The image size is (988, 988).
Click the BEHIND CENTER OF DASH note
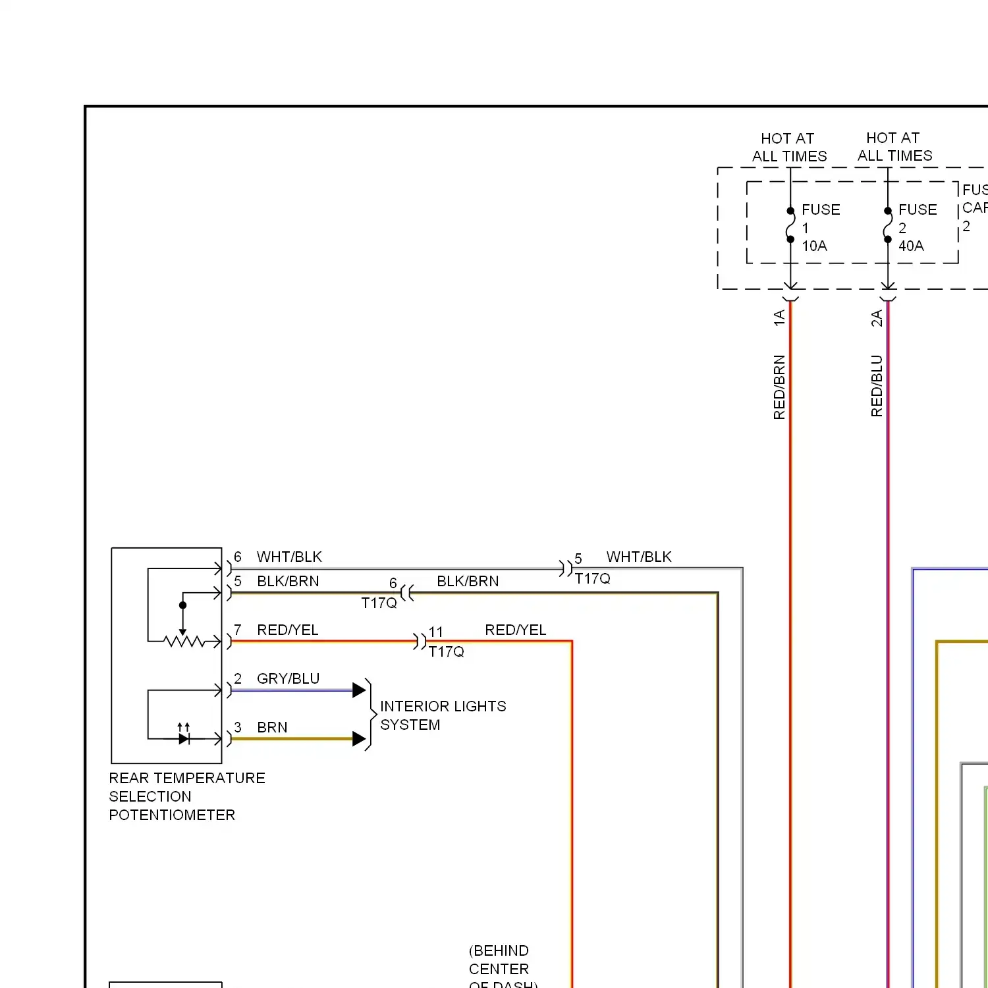[503, 966]
